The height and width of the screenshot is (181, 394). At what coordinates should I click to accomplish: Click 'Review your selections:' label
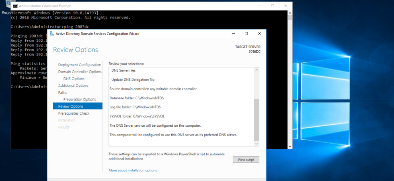(x=126, y=64)
